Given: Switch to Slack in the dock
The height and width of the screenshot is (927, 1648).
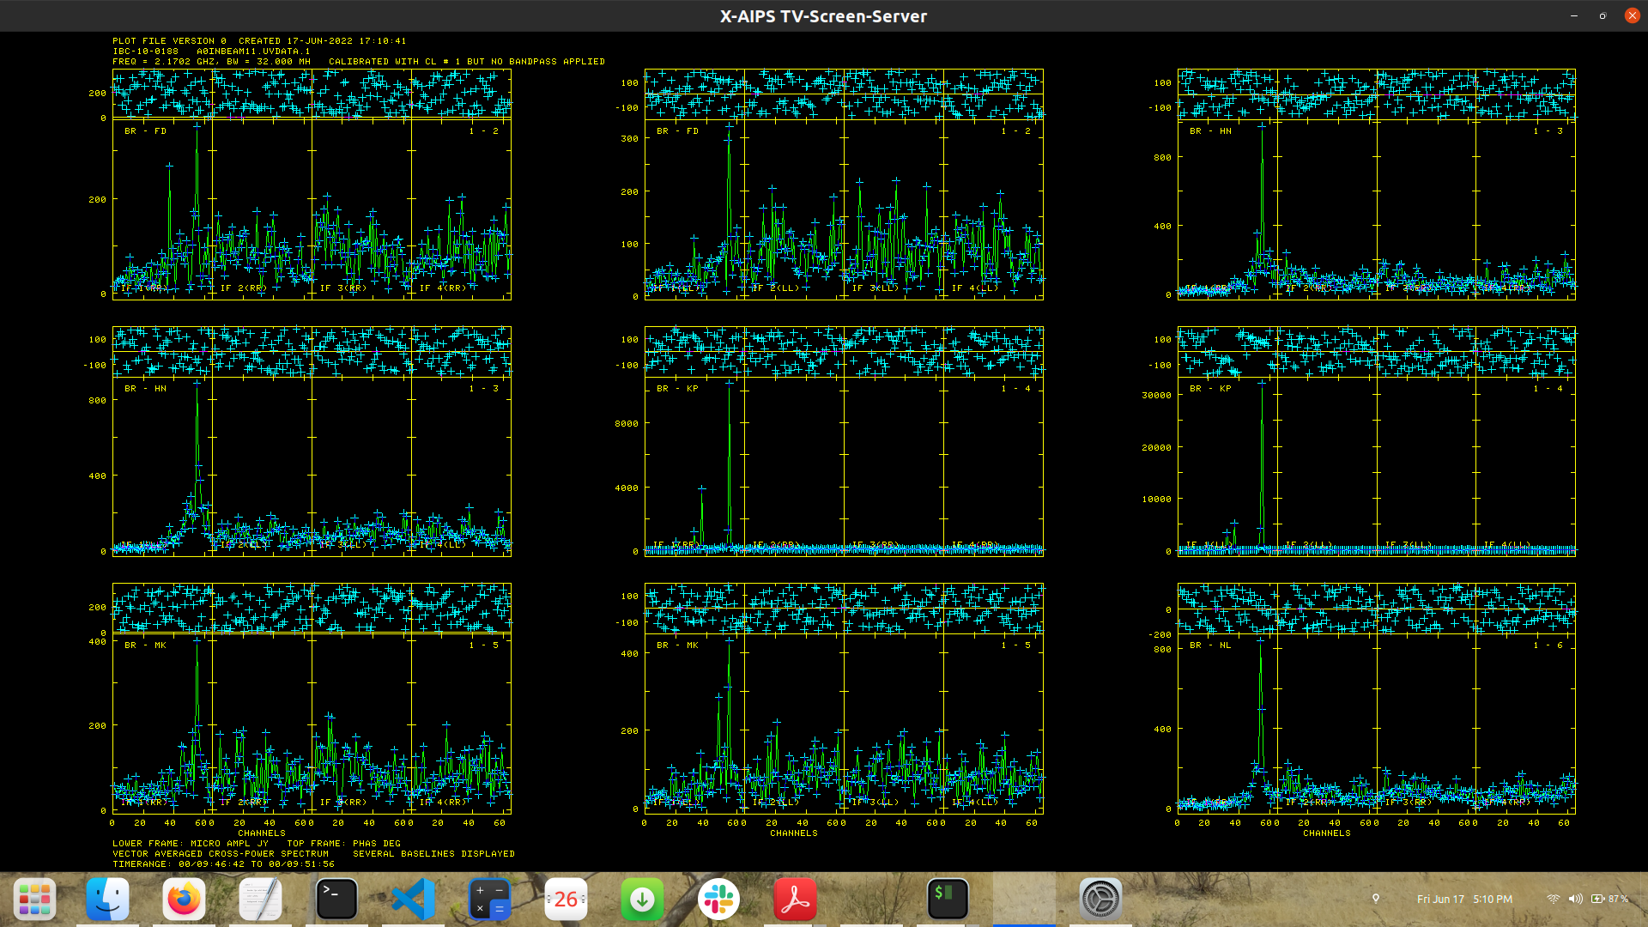Looking at the screenshot, I should pos(718,899).
